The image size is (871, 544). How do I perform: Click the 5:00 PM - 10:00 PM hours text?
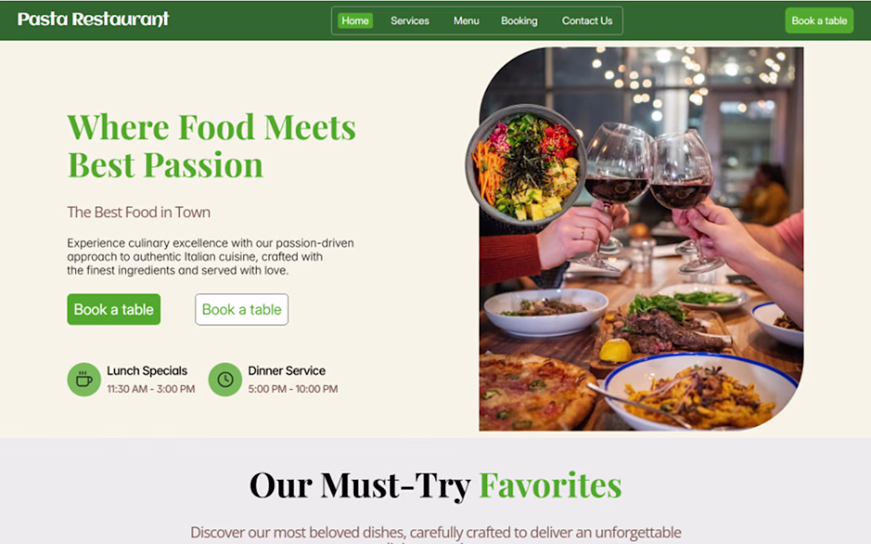tap(293, 389)
